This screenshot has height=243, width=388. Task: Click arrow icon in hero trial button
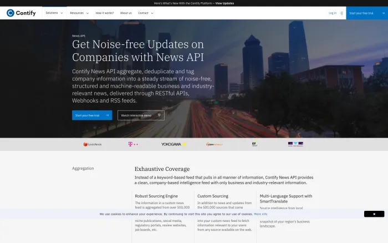107,115
